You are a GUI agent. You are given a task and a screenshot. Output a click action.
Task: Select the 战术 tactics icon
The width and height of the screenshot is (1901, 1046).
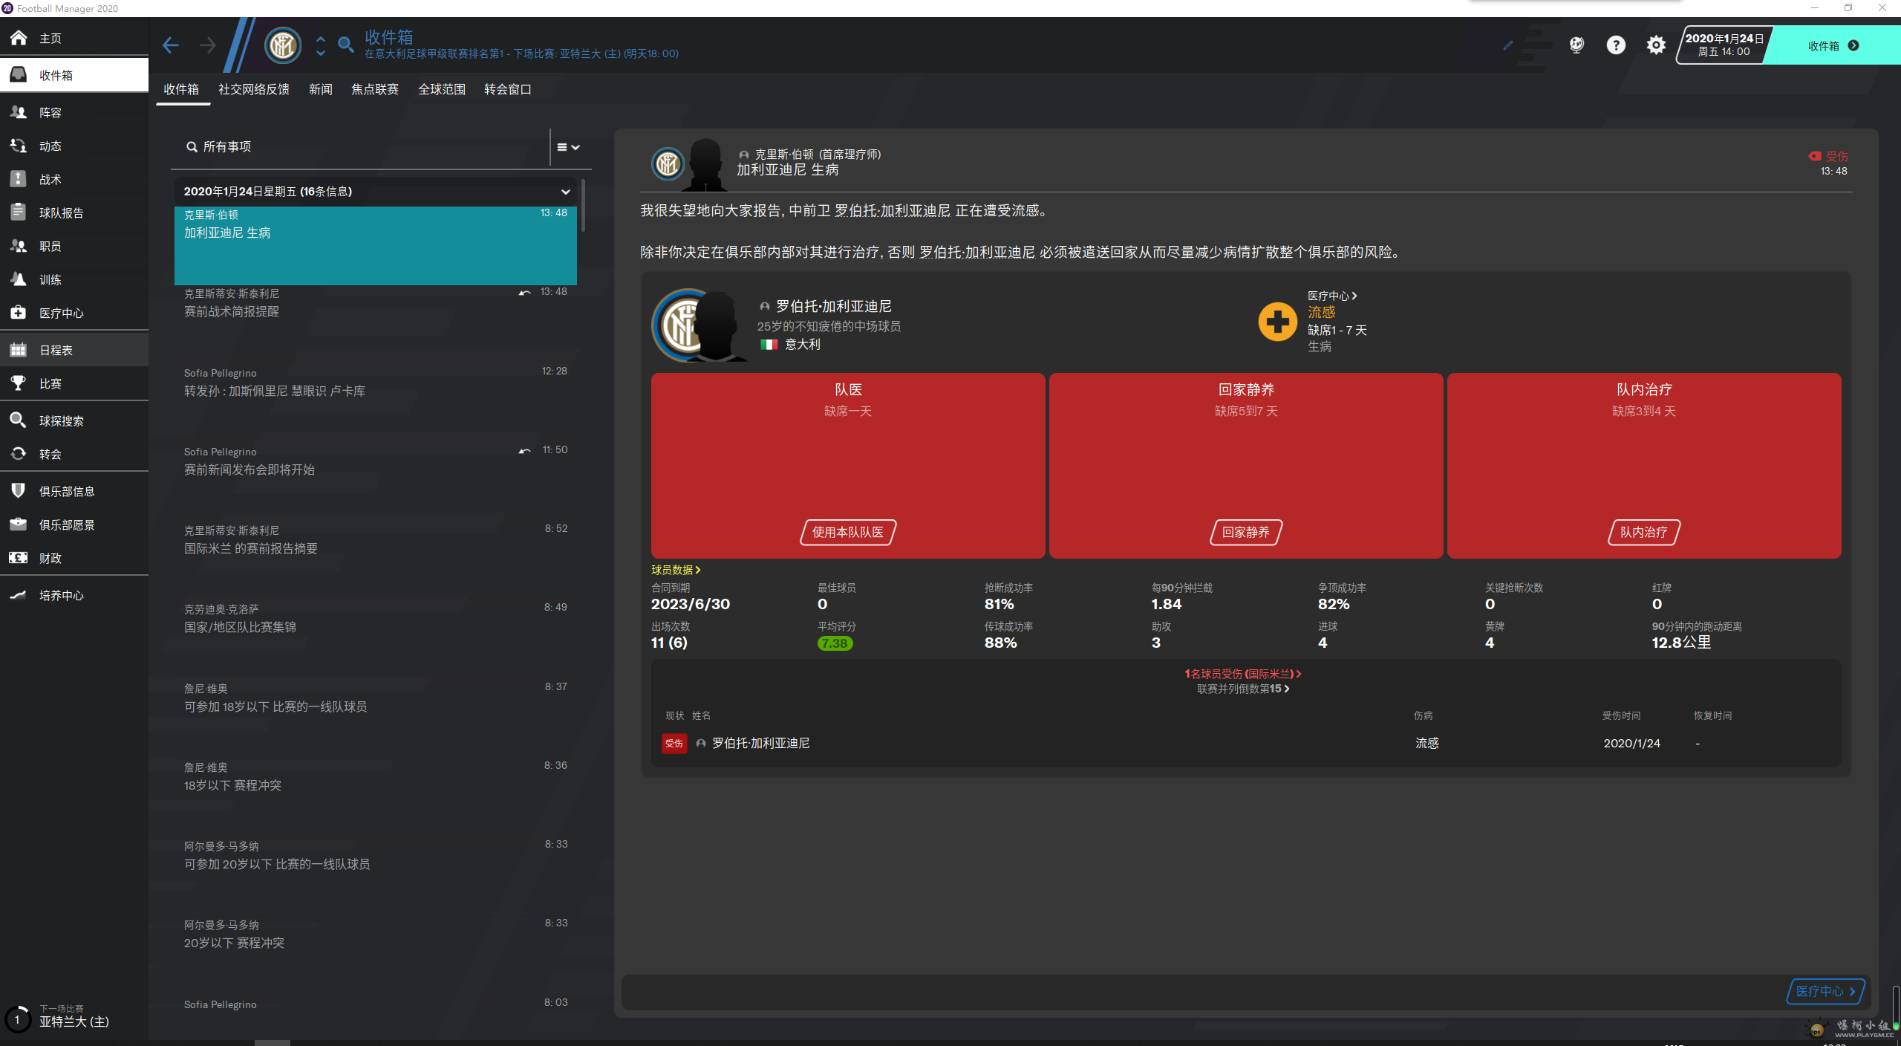19,179
